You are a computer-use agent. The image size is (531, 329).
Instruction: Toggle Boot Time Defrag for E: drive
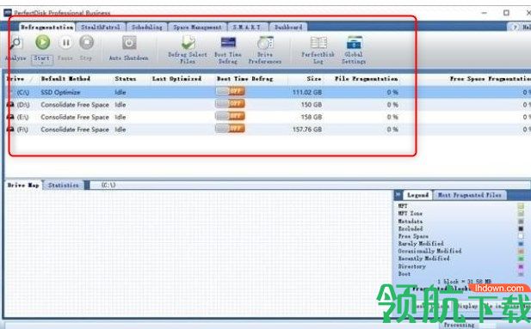click(230, 116)
